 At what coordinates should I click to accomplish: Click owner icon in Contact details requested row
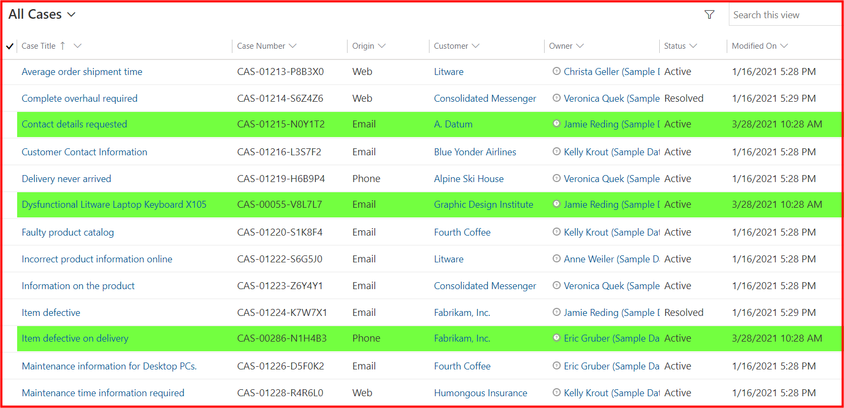coord(556,123)
